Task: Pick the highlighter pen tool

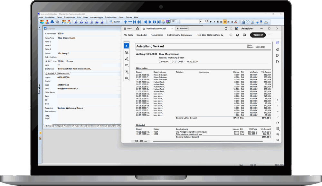Action: [x=127, y=59]
